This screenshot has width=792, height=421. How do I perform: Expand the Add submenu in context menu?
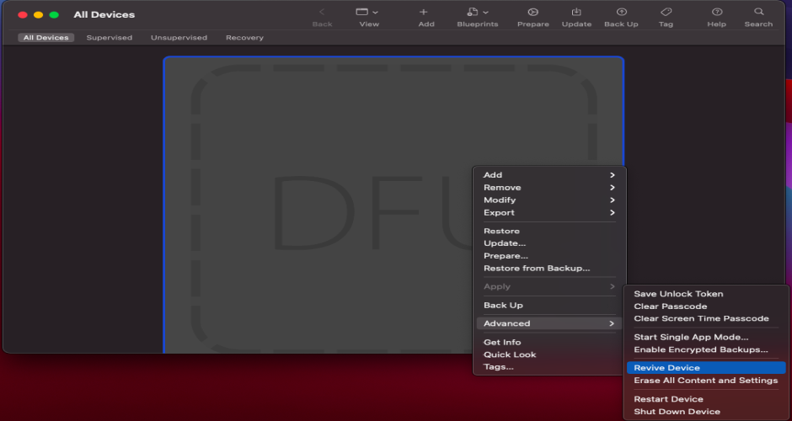tap(549, 175)
